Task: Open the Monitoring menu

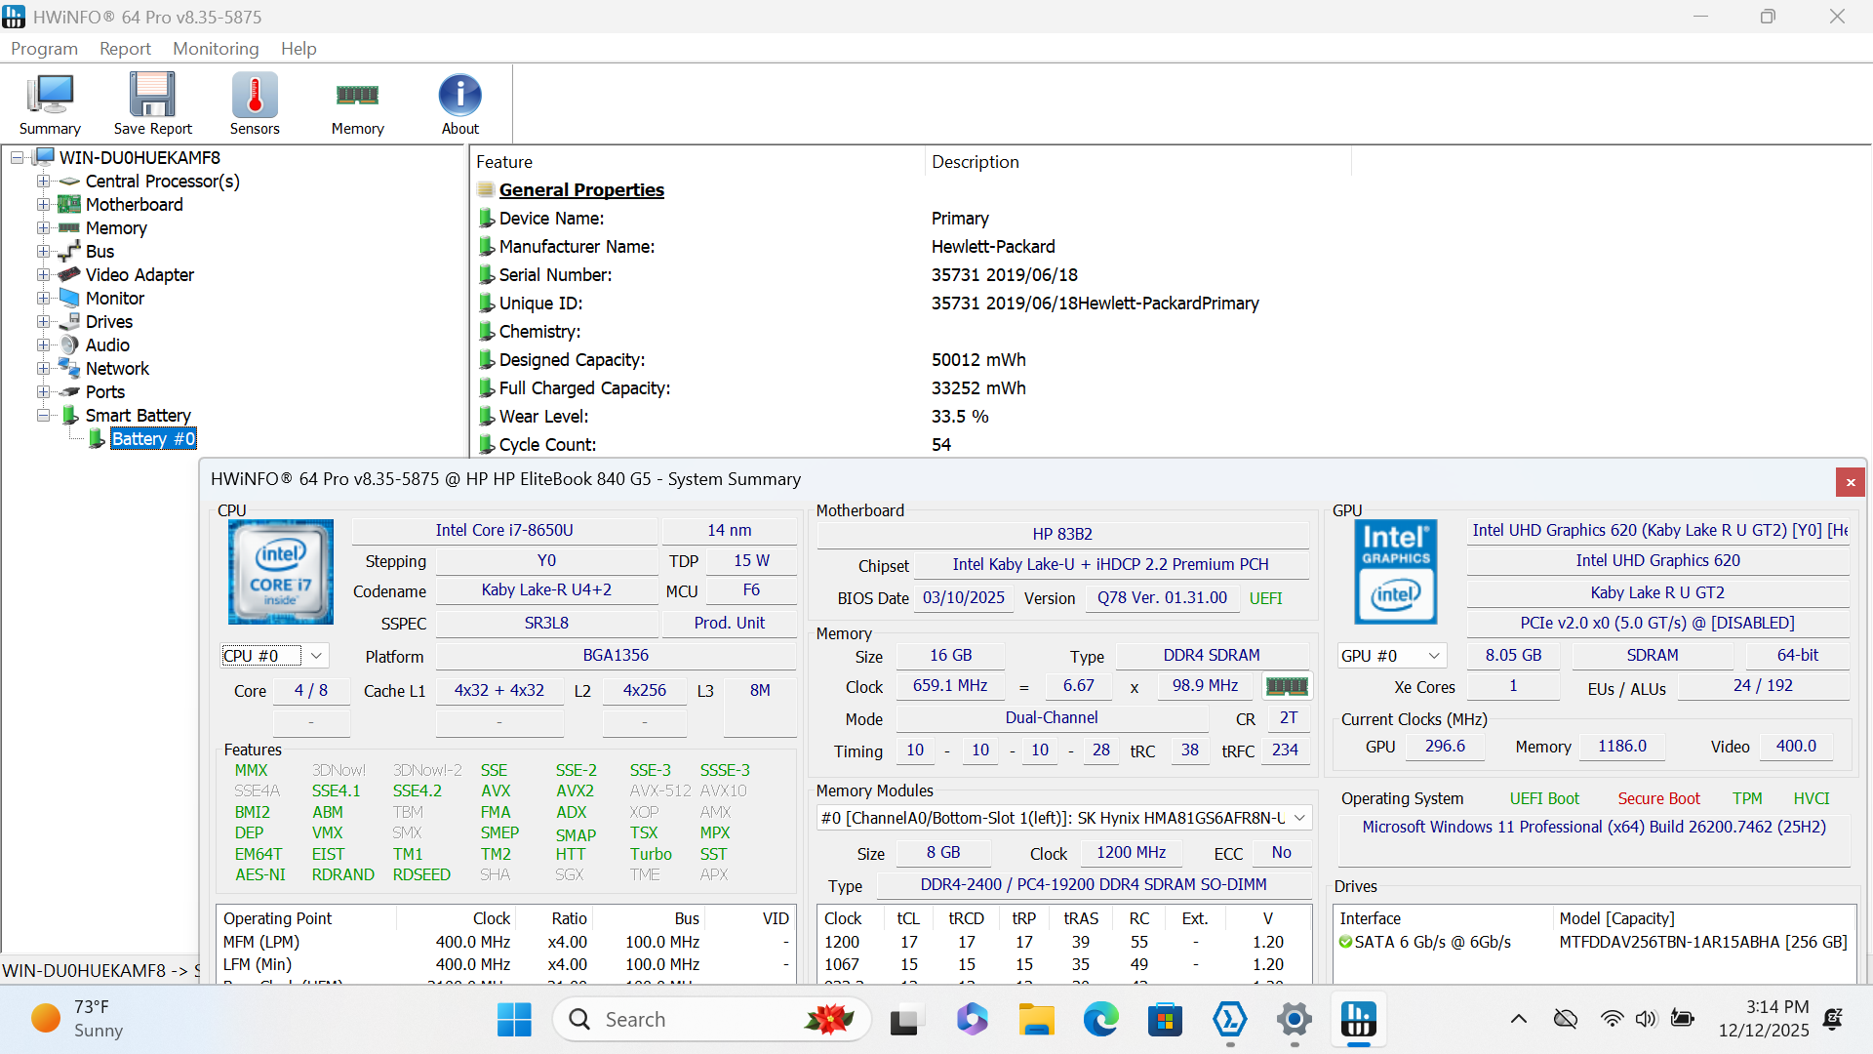Action: (216, 49)
